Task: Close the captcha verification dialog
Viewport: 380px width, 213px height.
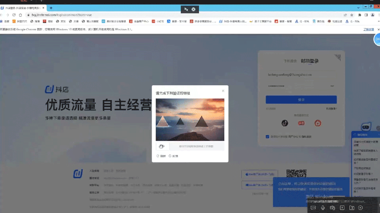Action: pyautogui.click(x=223, y=91)
